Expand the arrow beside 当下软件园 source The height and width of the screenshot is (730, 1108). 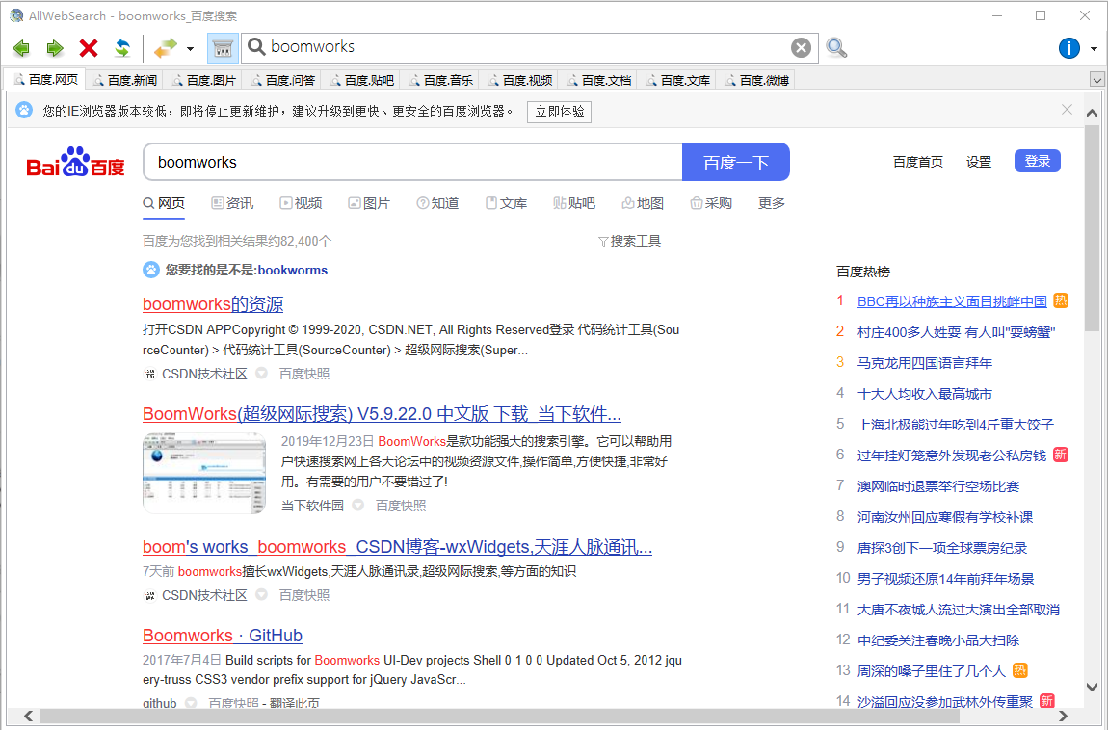tap(357, 505)
